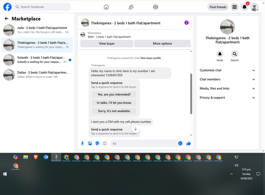Click the chat scroll-down arrow
The image size is (265, 195).
[x=191, y=135]
